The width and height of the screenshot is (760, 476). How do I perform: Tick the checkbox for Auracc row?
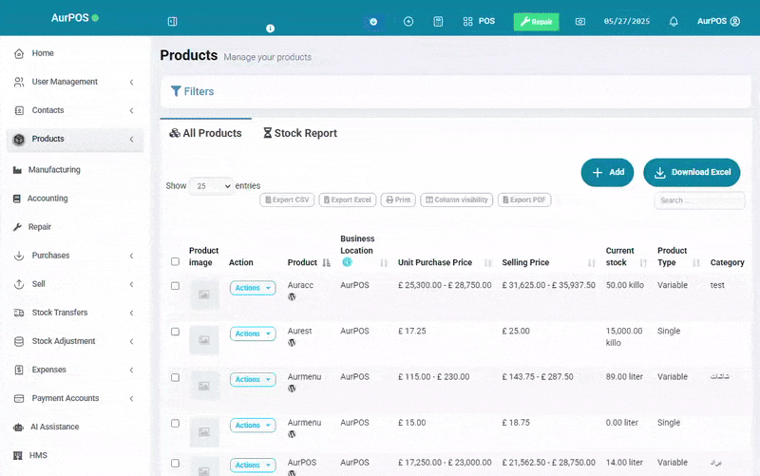(x=175, y=286)
